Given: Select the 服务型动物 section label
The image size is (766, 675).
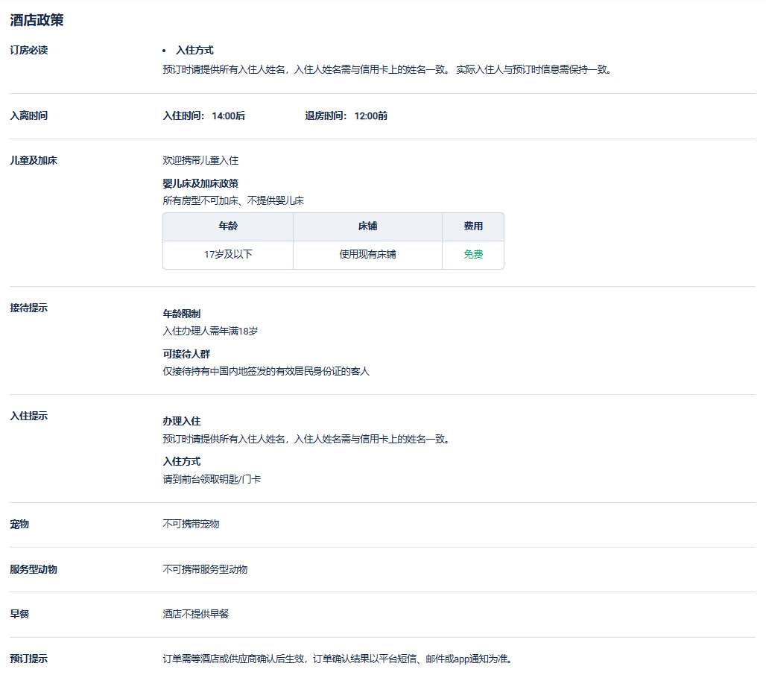Looking at the screenshot, I should pos(34,569).
